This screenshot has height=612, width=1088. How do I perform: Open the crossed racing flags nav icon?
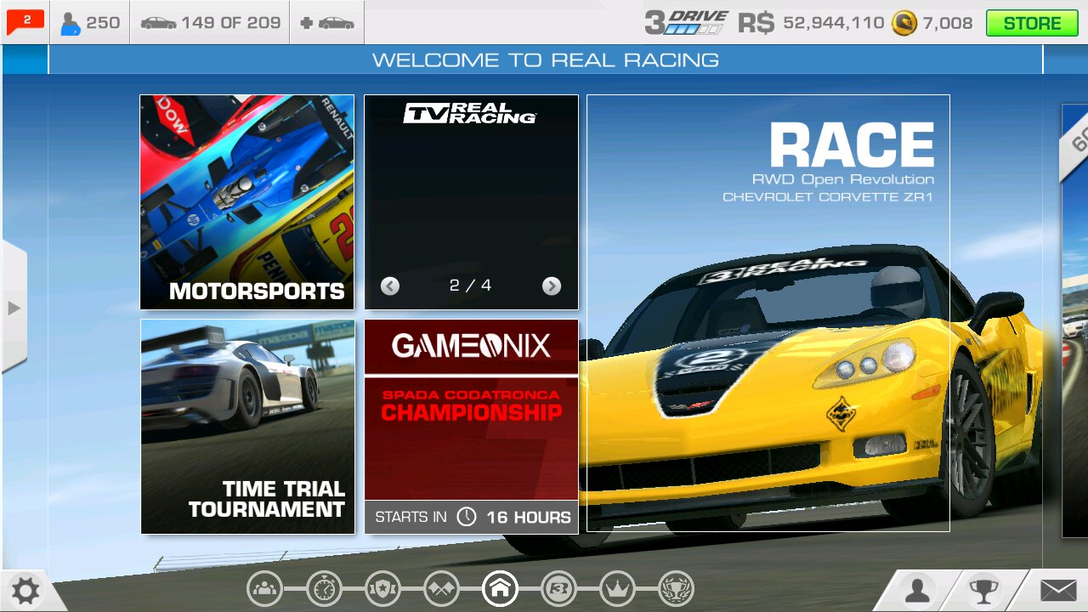click(441, 587)
